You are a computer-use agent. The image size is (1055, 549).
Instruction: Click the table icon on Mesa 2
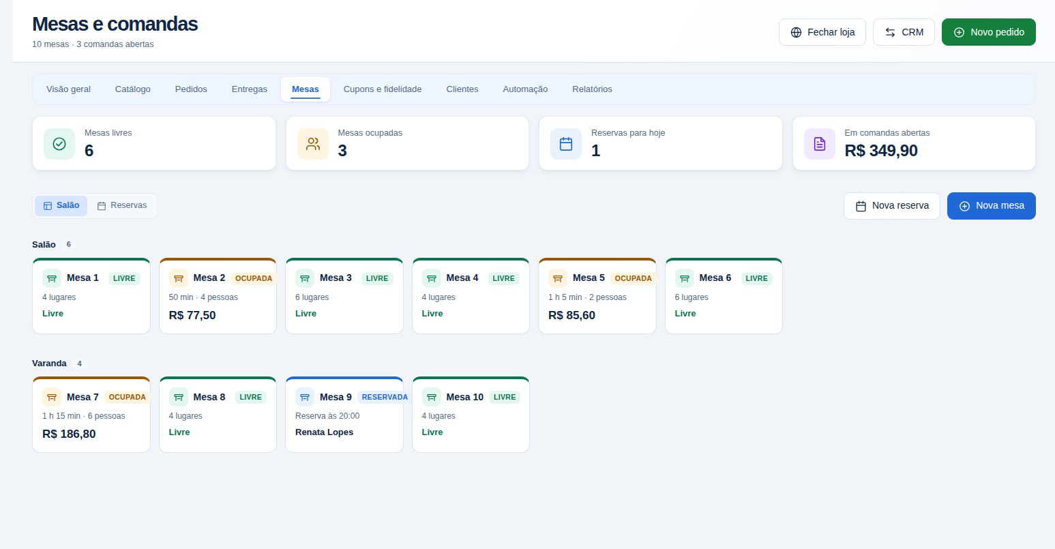(179, 278)
